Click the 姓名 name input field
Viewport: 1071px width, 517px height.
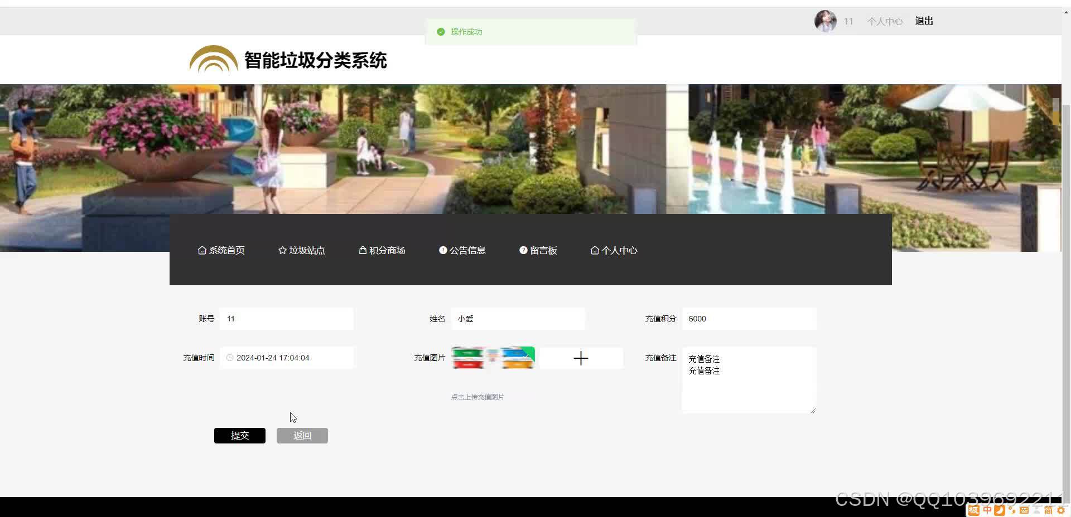click(x=518, y=318)
